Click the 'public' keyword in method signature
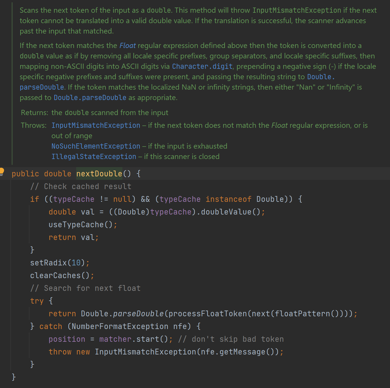390x388 pixels. (25, 174)
